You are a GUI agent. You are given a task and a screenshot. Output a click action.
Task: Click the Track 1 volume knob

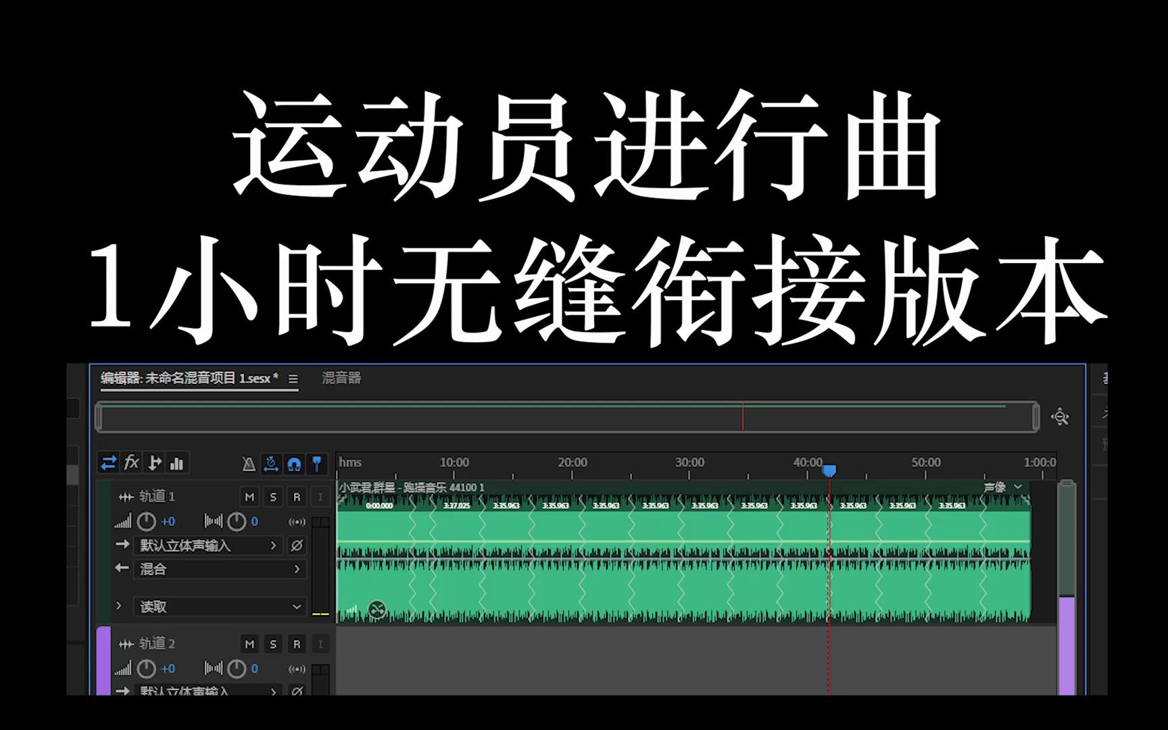[x=147, y=521]
